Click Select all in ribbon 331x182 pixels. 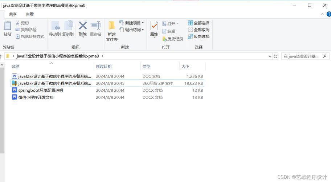199,23
